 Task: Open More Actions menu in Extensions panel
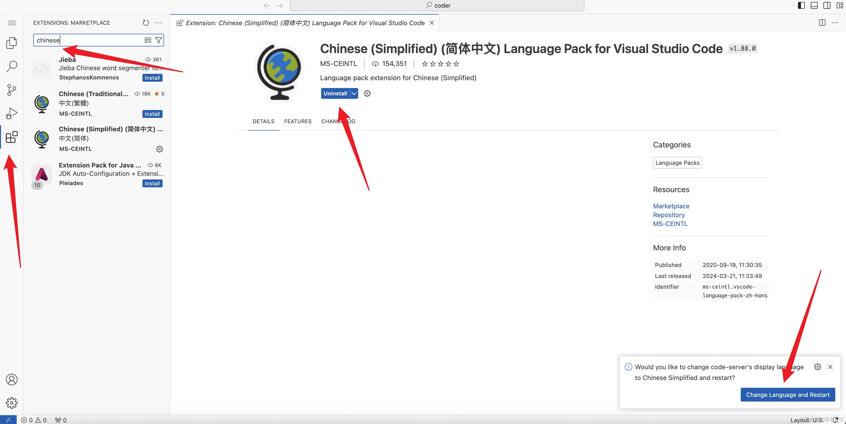(x=159, y=23)
